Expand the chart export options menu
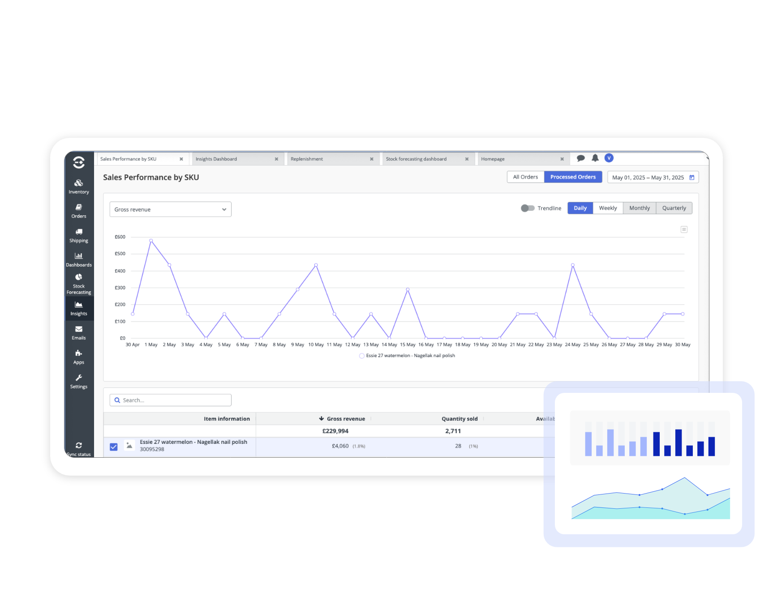The height and width of the screenshot is (613, 773). 684,229
